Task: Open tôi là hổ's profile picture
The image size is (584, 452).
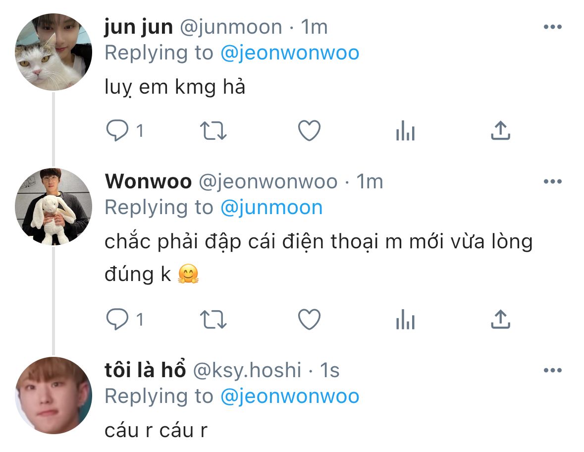Action: coord(53,395)
